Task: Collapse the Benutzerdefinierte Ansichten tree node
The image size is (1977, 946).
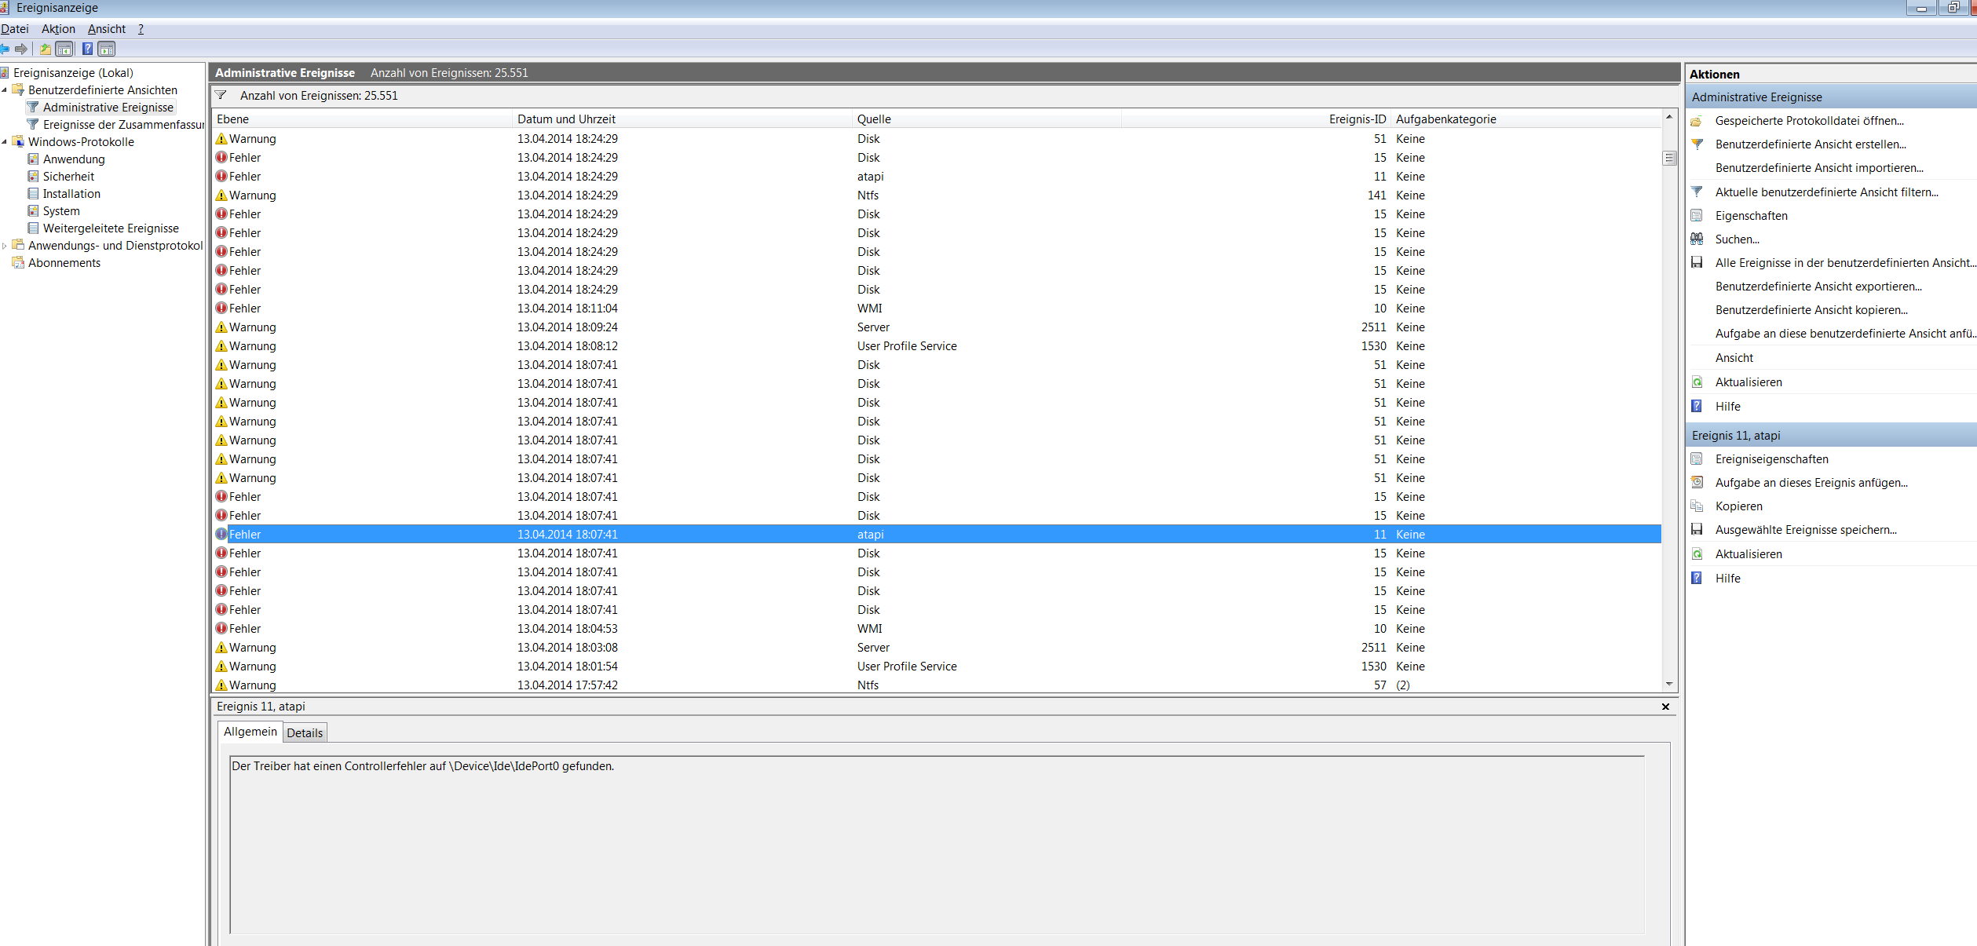Action: coord(5,90)
